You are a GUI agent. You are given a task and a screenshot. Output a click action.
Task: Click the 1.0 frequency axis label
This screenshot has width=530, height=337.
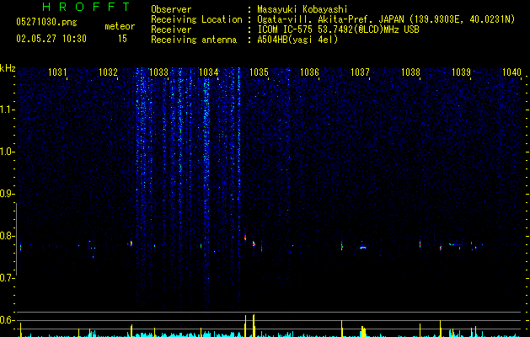[8, 152]
